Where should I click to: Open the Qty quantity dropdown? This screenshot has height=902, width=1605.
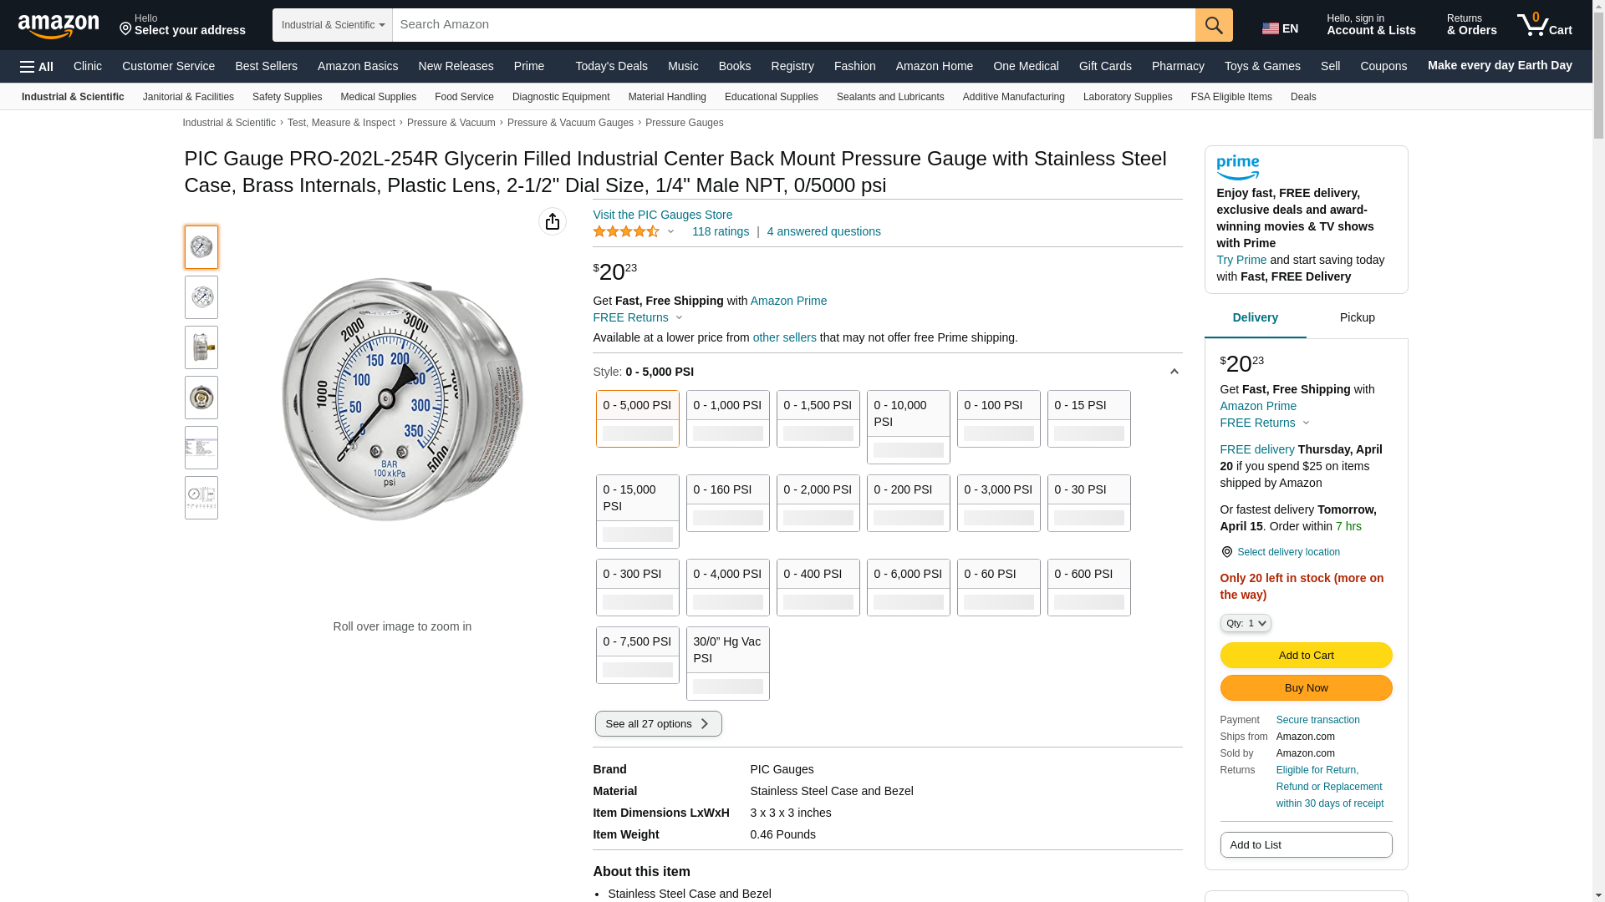pyautogui.click(x=1246, y=623)
